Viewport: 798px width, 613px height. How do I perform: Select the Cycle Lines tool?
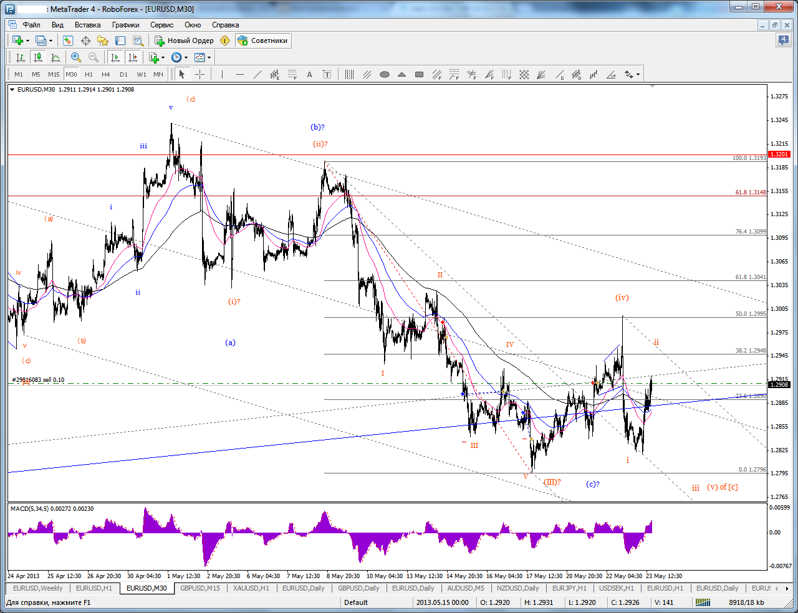point(349,74)
